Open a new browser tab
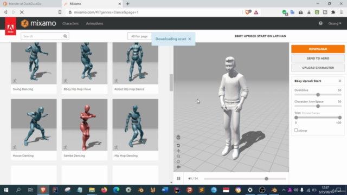 [128, 4]
